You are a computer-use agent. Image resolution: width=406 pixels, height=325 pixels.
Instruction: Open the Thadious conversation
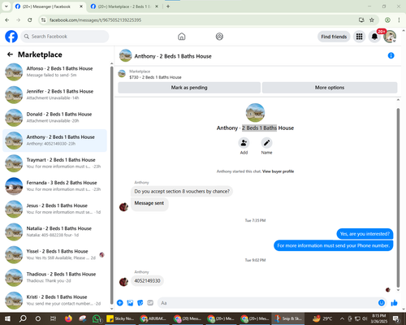tap(54, 277)
